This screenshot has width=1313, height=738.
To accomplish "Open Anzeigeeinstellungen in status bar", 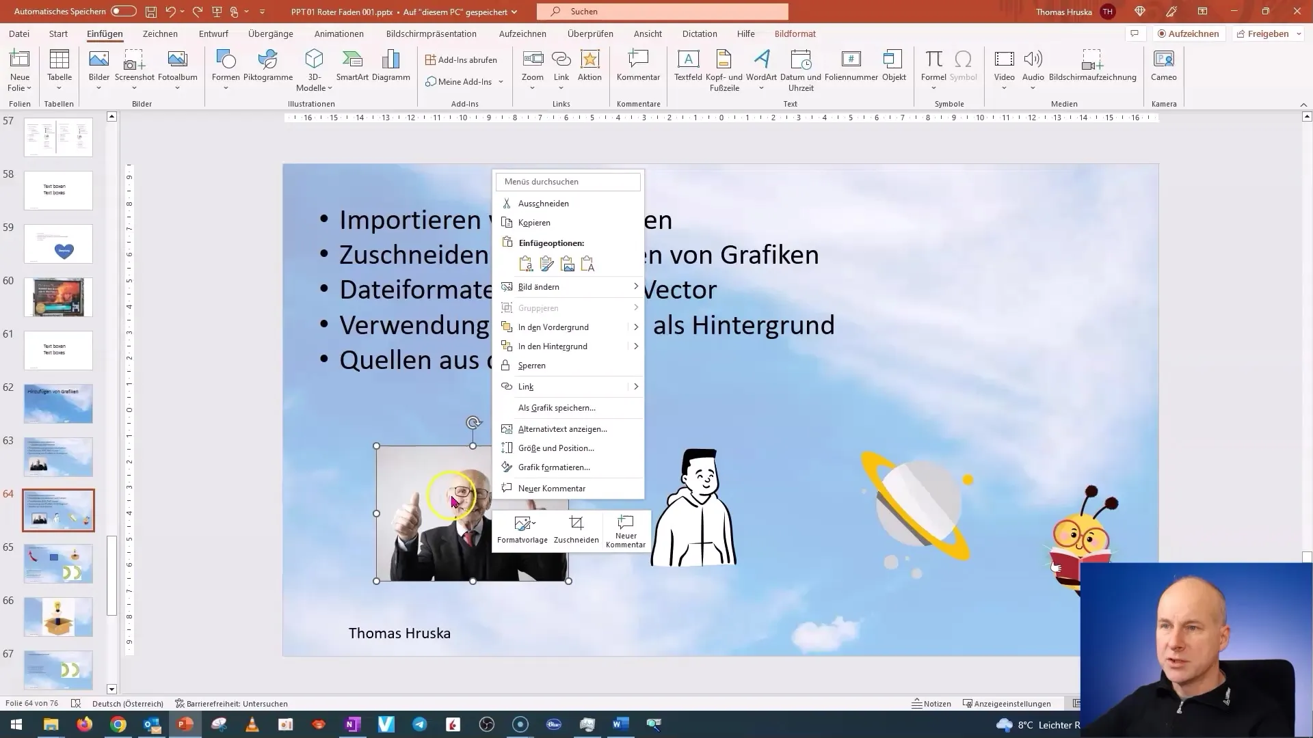I will tap(1007, 703).
